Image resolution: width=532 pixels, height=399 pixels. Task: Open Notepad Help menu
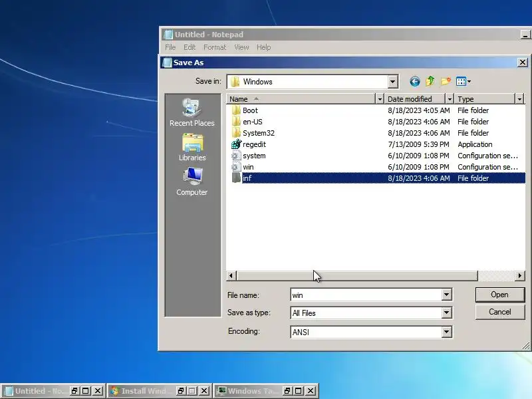click(263, 47)
